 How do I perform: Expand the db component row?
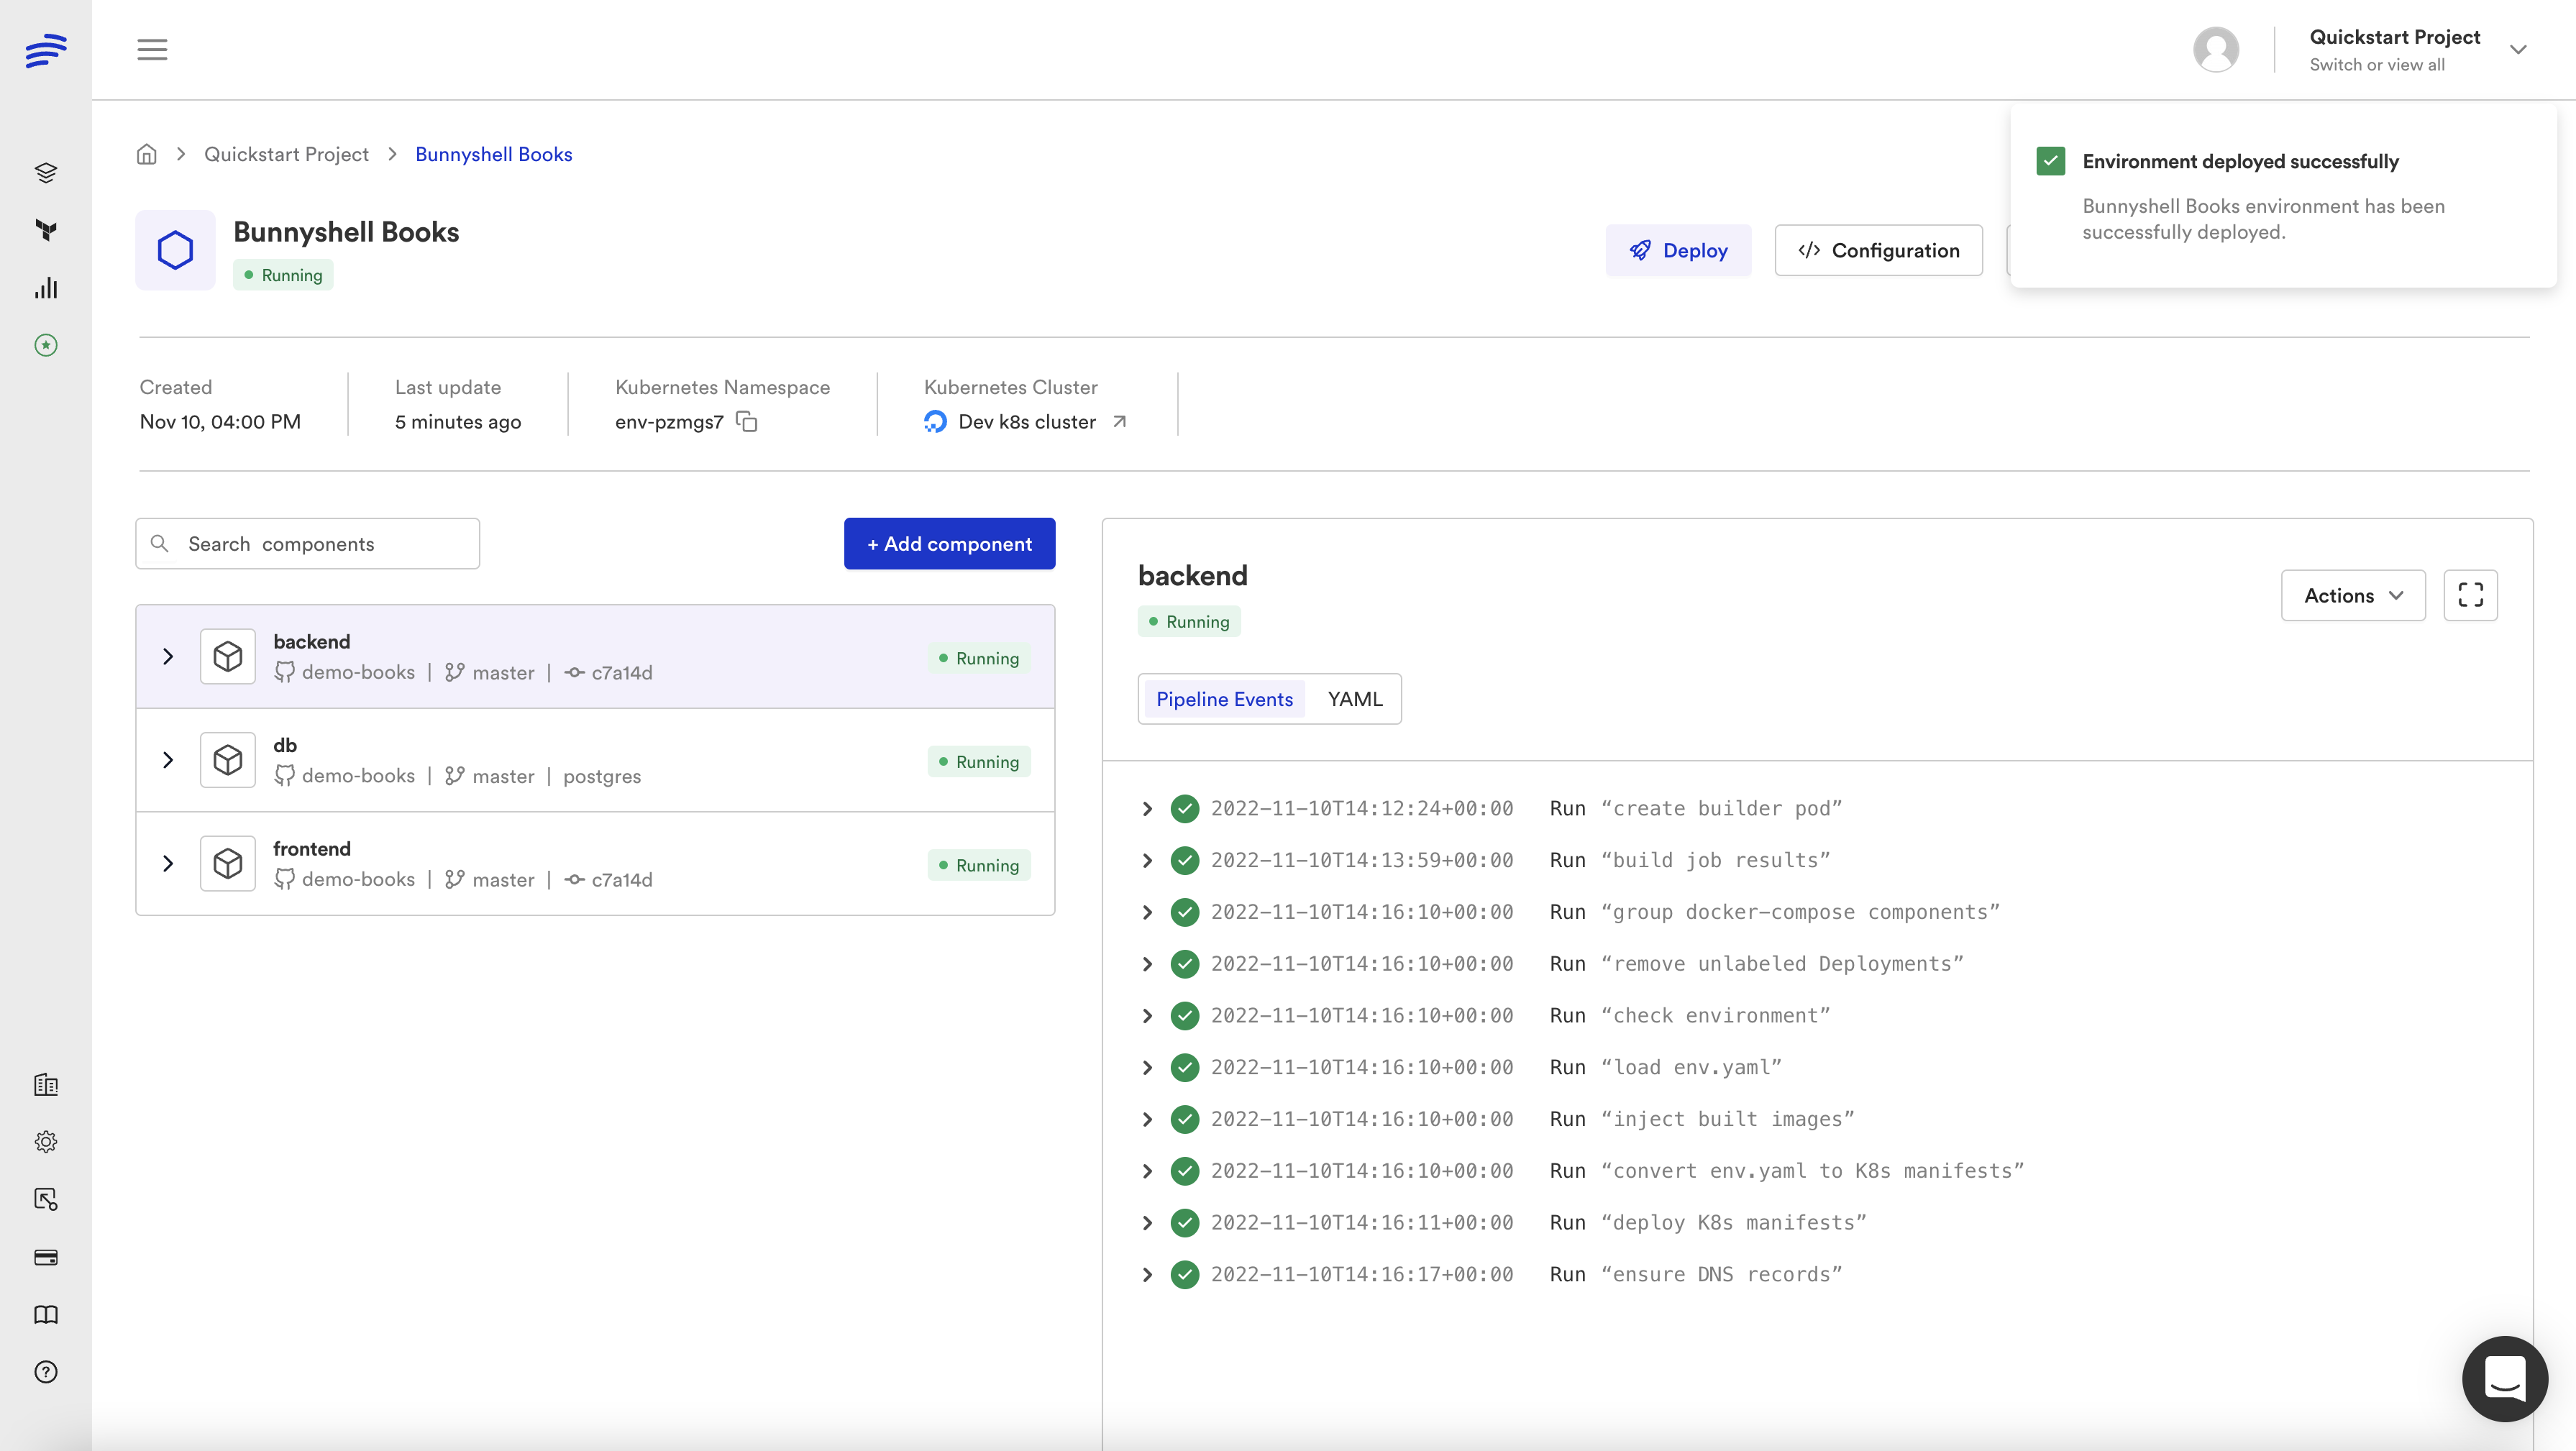(x=168, y=760)
